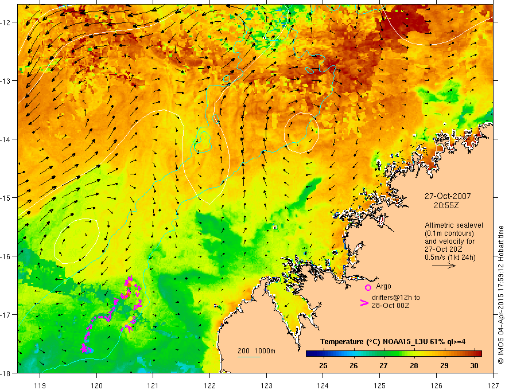Click color bar tick label 29
The image size is (505, 390).
(x=444, y=365)
